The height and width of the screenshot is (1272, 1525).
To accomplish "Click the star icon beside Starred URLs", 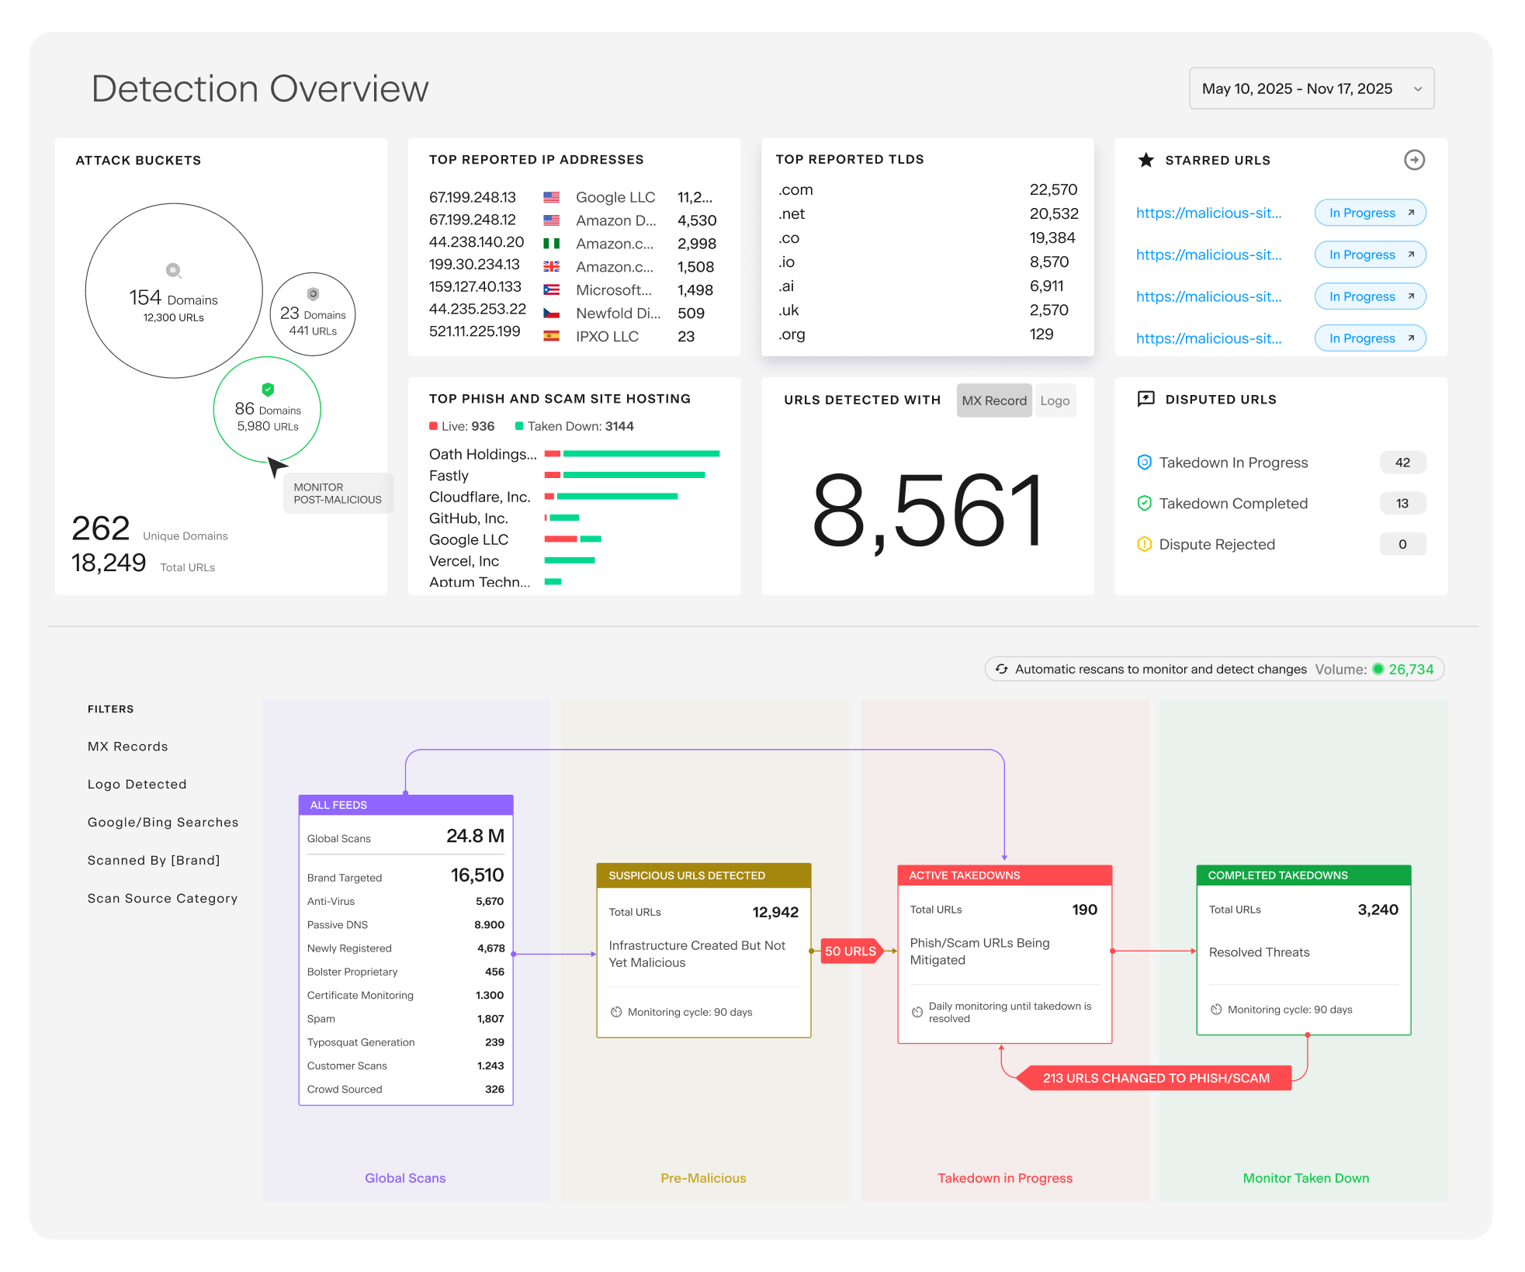I will [x=1145, y=160].
